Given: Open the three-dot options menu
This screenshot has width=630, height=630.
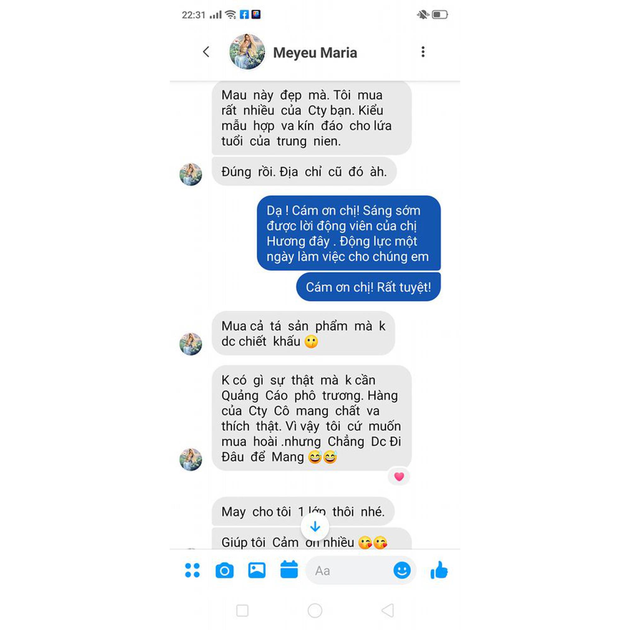Looking at the screenshot, I should [x=423, y=52].
